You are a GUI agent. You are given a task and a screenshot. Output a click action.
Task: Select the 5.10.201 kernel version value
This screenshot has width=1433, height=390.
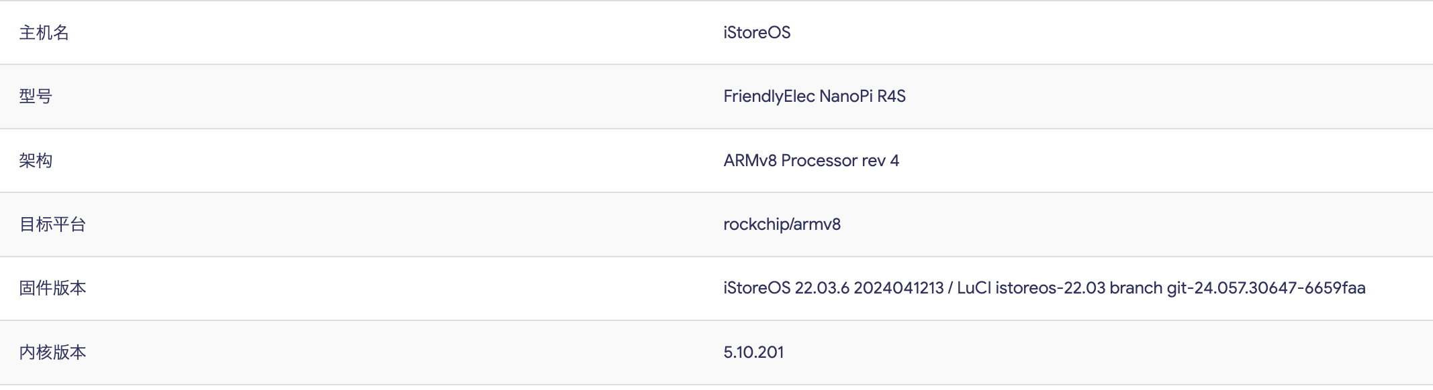click(753, 352)
